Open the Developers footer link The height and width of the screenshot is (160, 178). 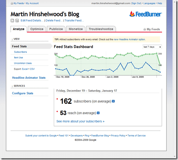coord(77,136)
